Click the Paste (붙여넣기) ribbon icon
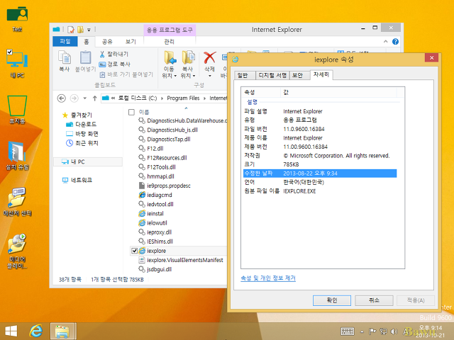454x340 pixels. pyautogui.click(x=85, y=61)
